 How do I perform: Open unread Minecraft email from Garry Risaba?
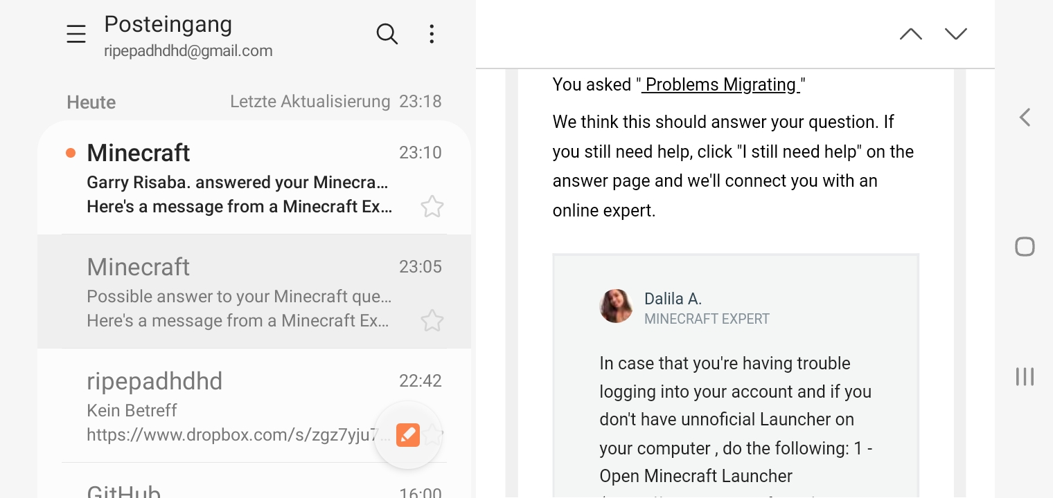tap(254, 178)
